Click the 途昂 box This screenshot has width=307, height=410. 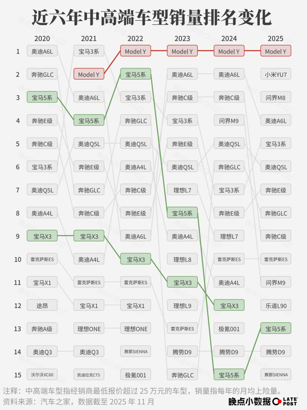[x=42, y=306]
